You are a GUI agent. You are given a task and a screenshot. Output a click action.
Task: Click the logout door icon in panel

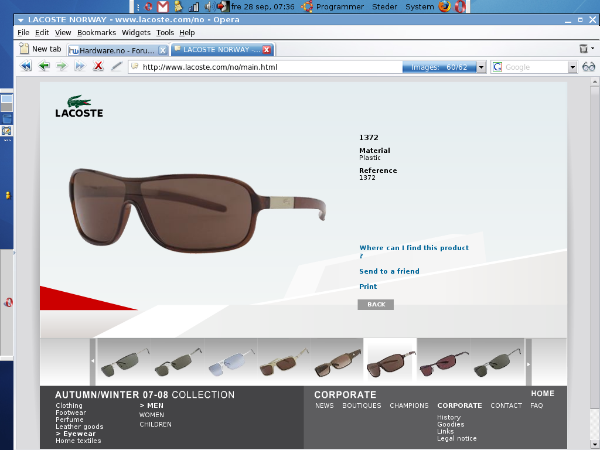point(223,6)
